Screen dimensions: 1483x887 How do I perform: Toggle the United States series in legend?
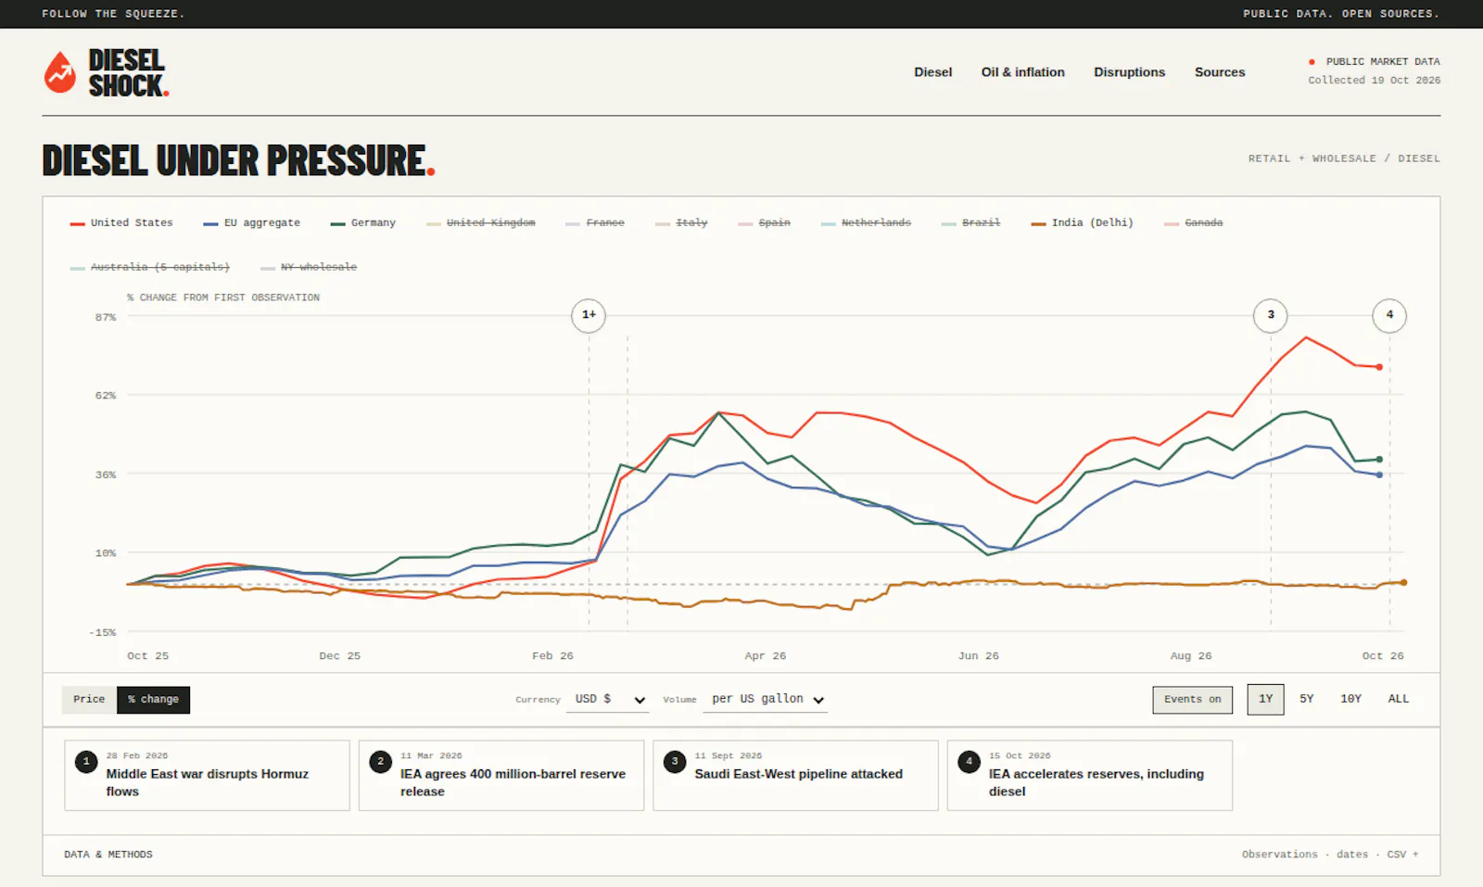pos(121,223)
